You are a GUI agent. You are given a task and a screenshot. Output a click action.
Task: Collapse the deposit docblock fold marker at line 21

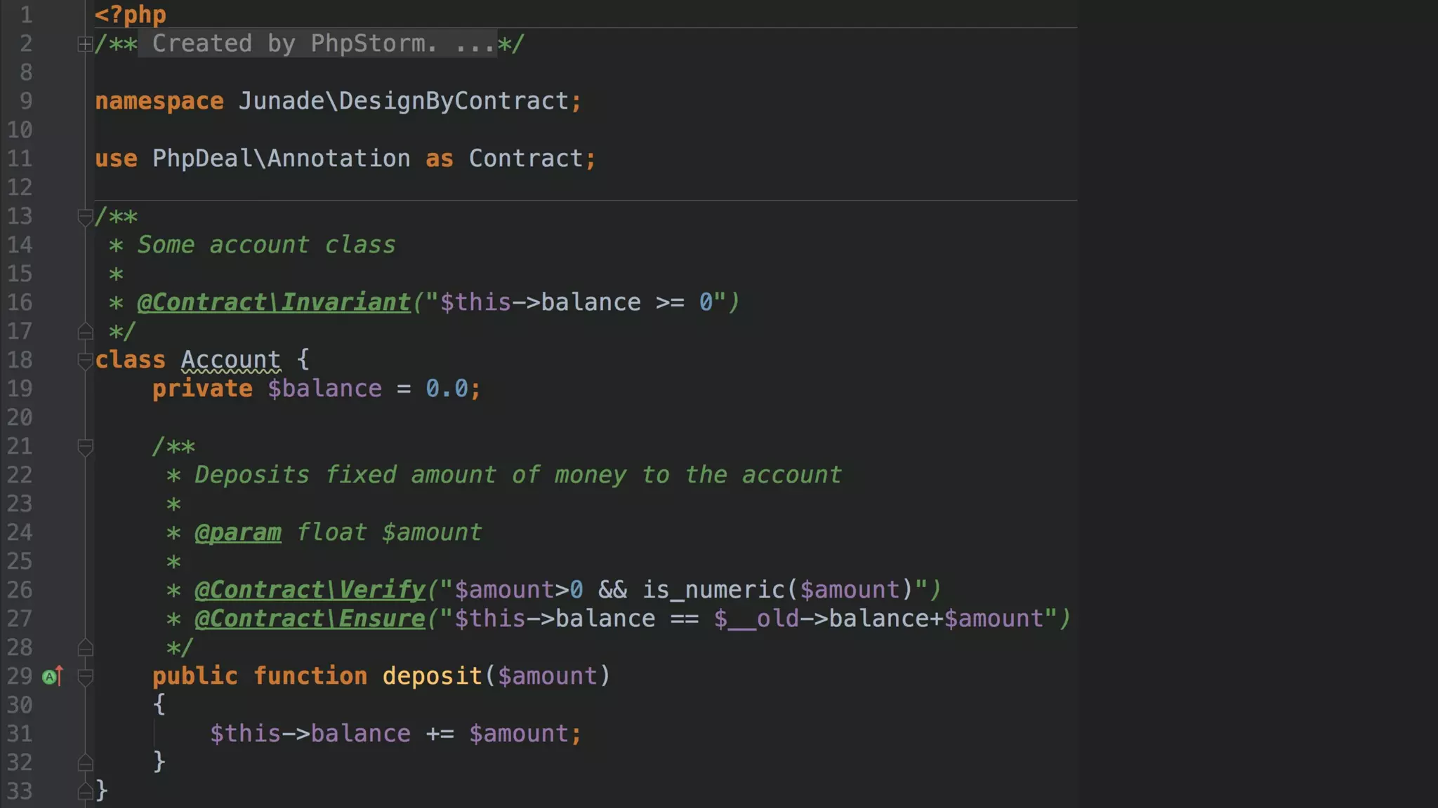coord(85,447)
